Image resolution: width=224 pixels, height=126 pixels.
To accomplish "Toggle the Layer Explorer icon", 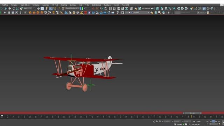I will click(x=114, y=8).
